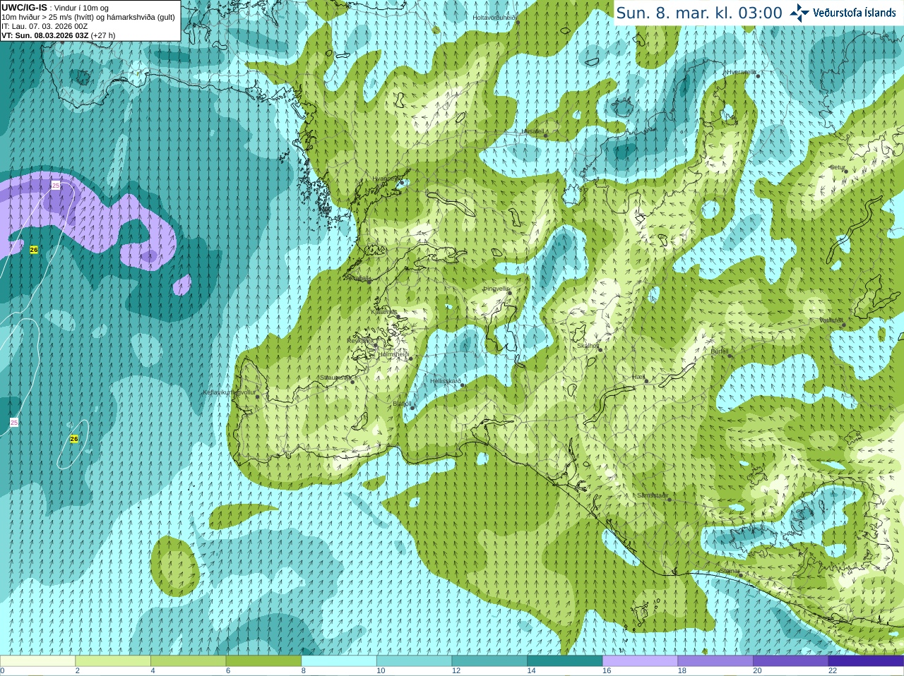This screenshot has width=904, height=676.
Task: Click legend value 16 on the scale
Action: (x=607, y=671)
